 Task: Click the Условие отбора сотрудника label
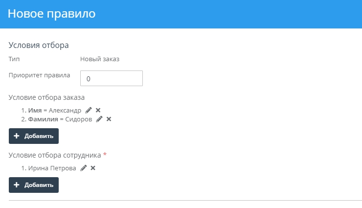click(x=55, y=155)
